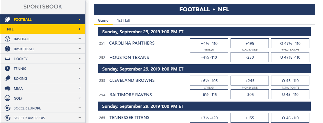Select Houston Texans spread -4½ -110
This screenshot has width=323, height=123.
209,57
